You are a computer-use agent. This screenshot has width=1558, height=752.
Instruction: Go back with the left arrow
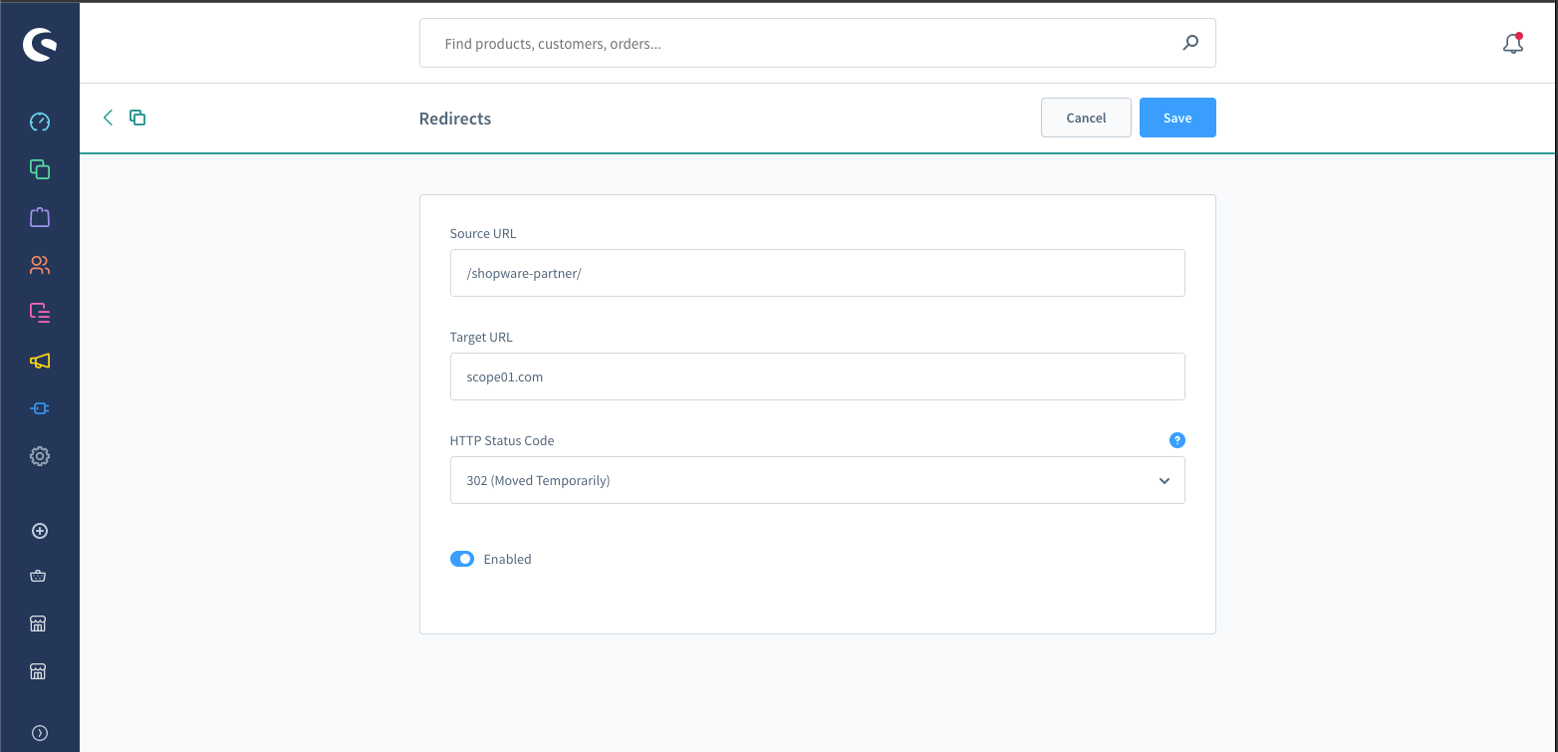coord(108,118)
